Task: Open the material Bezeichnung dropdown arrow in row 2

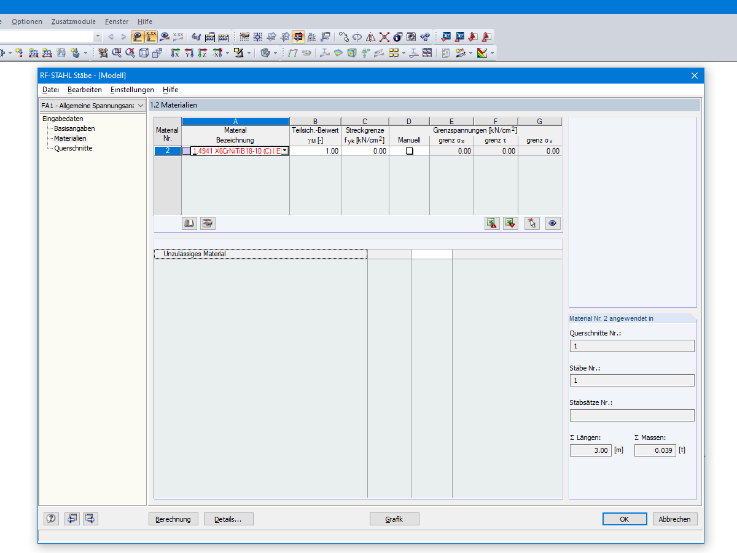Action: (x=284, y=151)
